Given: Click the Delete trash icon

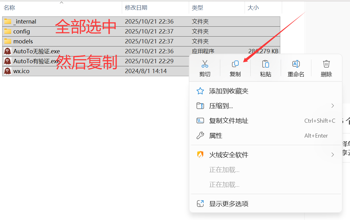Looking at the screenshot, I should coord(326,64).
